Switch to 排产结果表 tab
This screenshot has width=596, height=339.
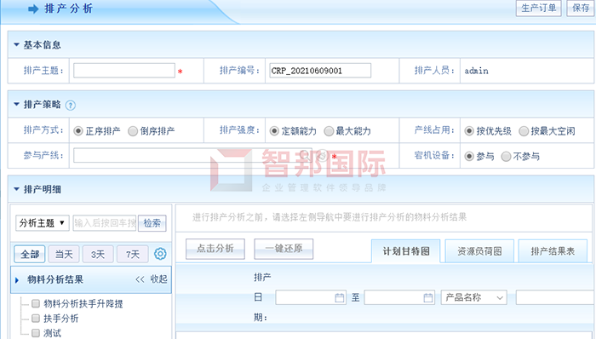click(553, 250)
